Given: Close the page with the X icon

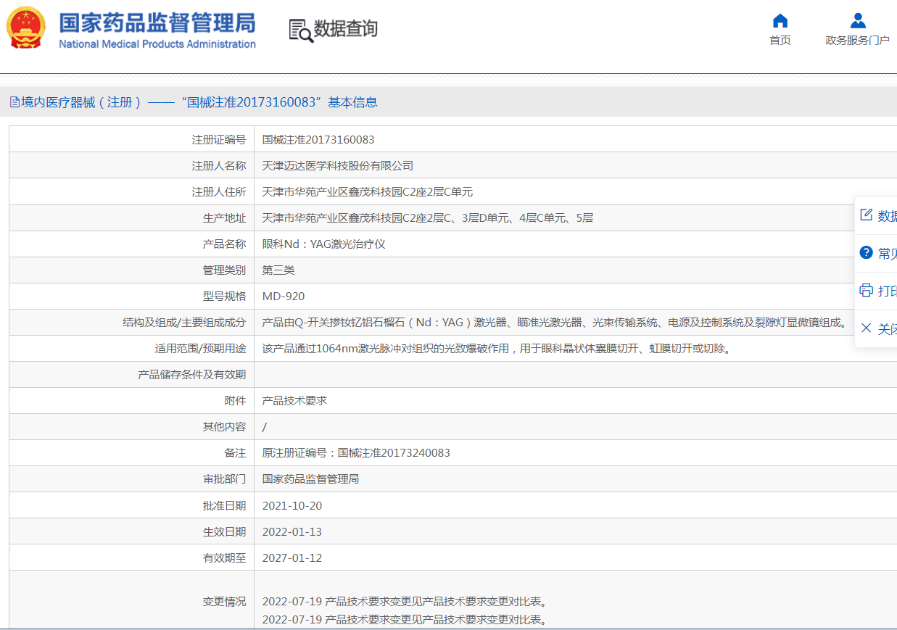Looking at the screenshot, I should (866, 328).
